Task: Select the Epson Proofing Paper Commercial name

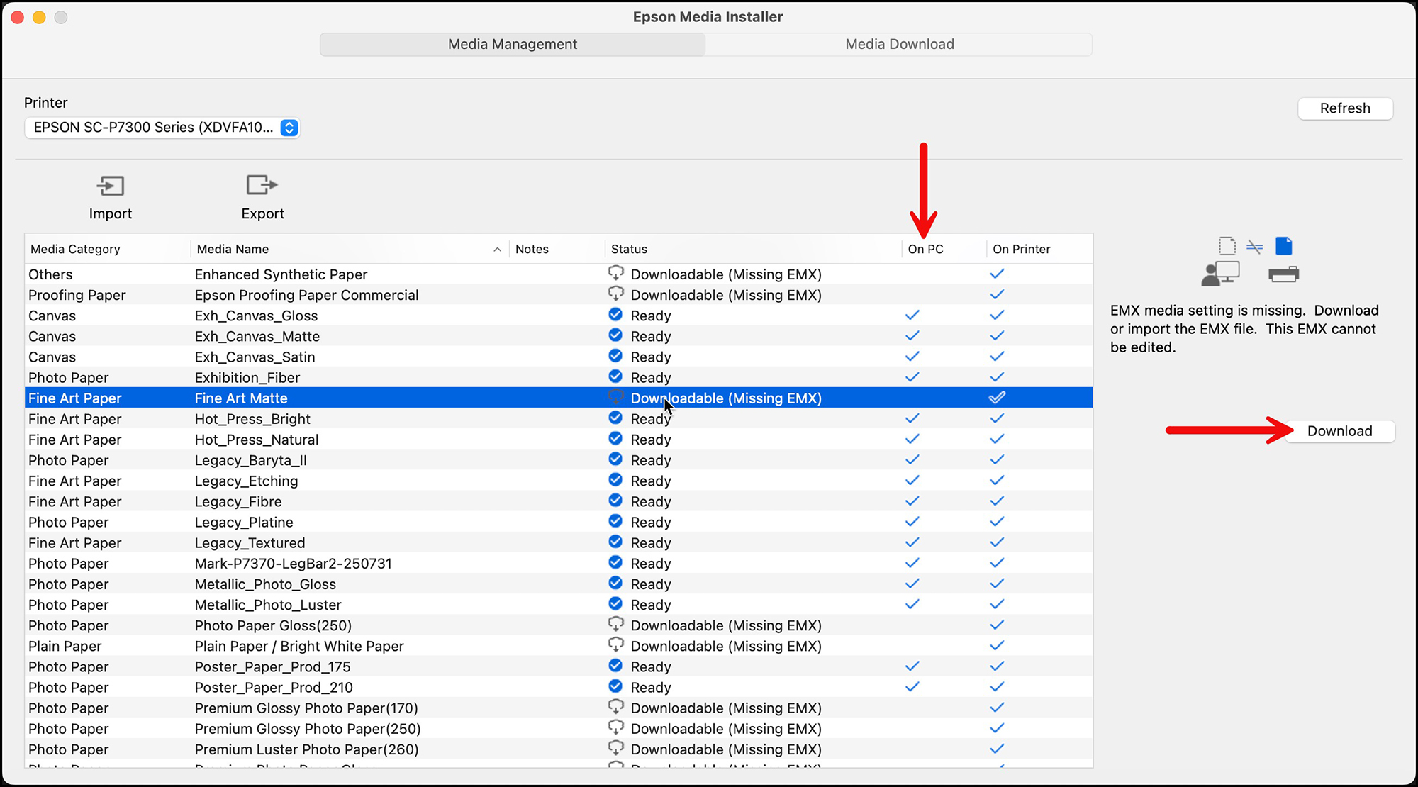Action: point(306,295)
